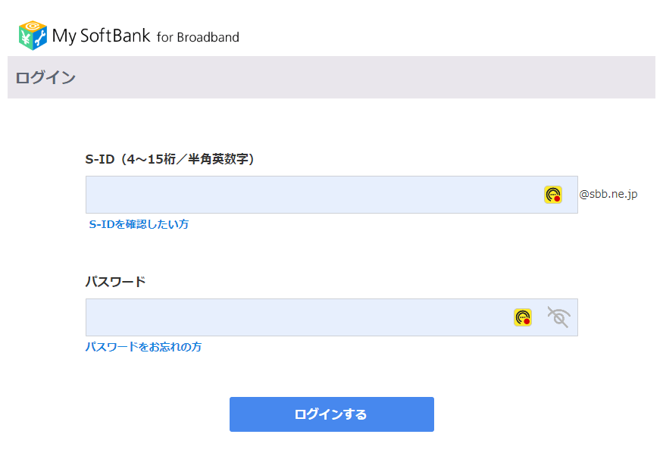663x453 pixels.
Task: Toggle password visibility with the crossed-eye icon
Action: pos(558,317)
